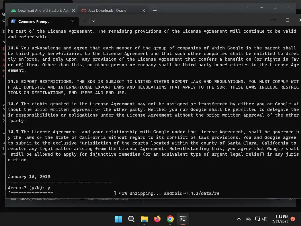Open a new terminal tab
The width and height of the screenshot is (301, 226).
click(x=85, y=21)
